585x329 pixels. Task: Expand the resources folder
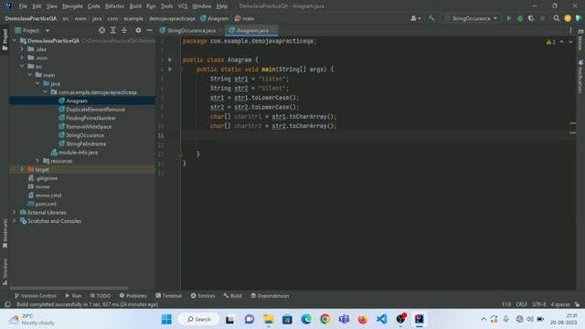click(x=37, y=161)
